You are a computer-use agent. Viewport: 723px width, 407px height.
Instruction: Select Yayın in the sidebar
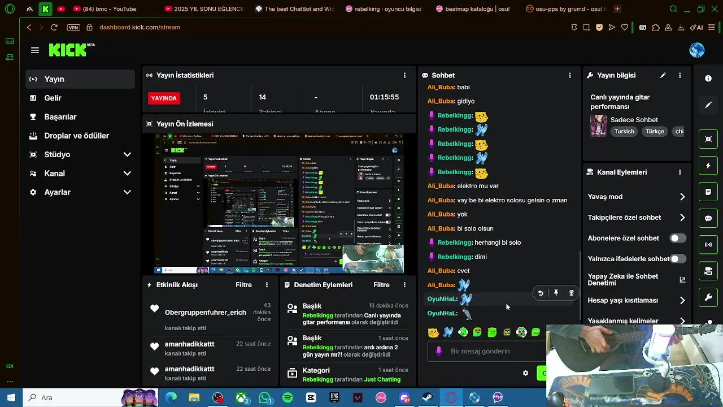[x=80, y=79]
